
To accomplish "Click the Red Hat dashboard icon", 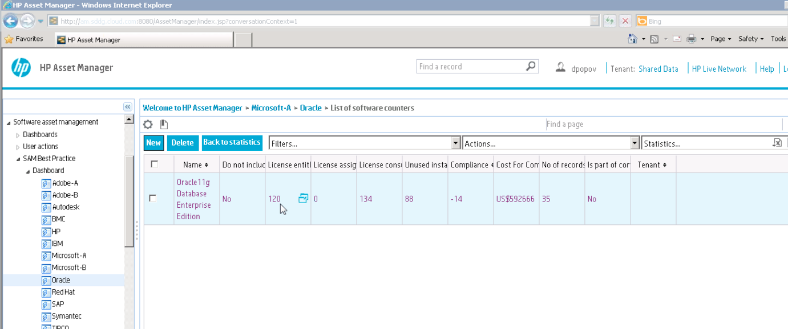I will [x=46, y=292].
